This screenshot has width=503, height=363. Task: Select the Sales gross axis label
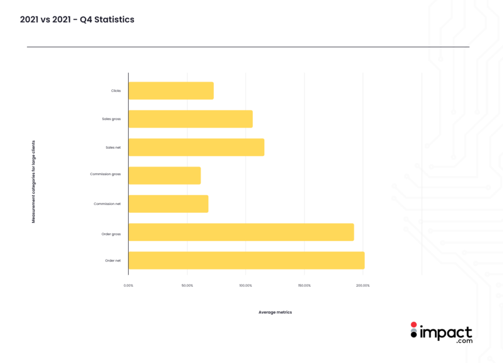point(111,119)
